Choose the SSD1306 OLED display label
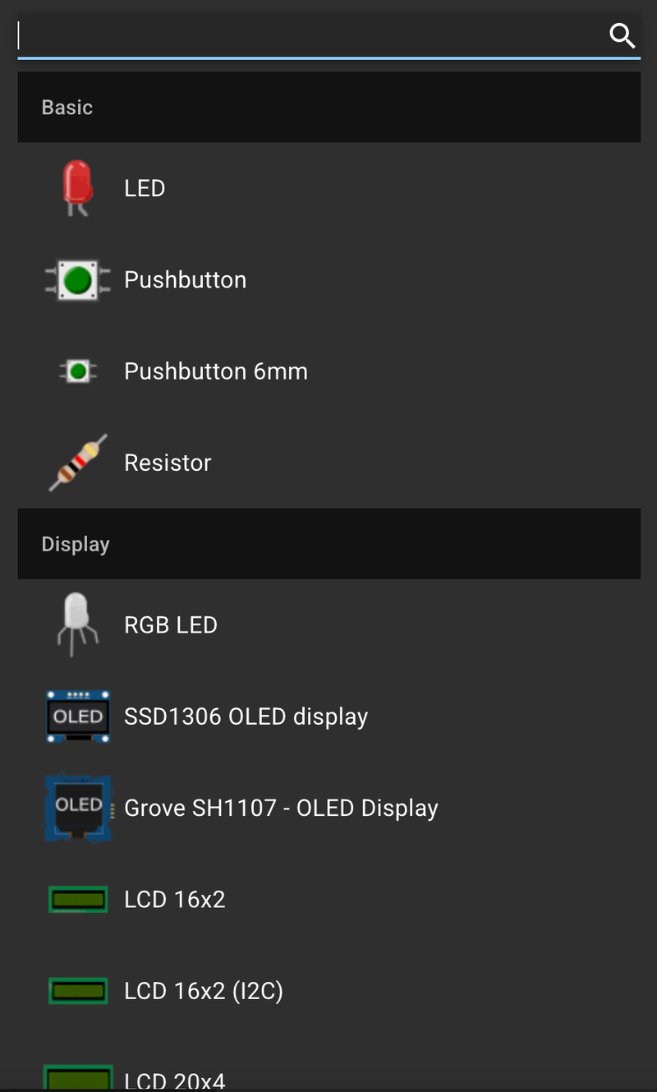 click(246, 716)
